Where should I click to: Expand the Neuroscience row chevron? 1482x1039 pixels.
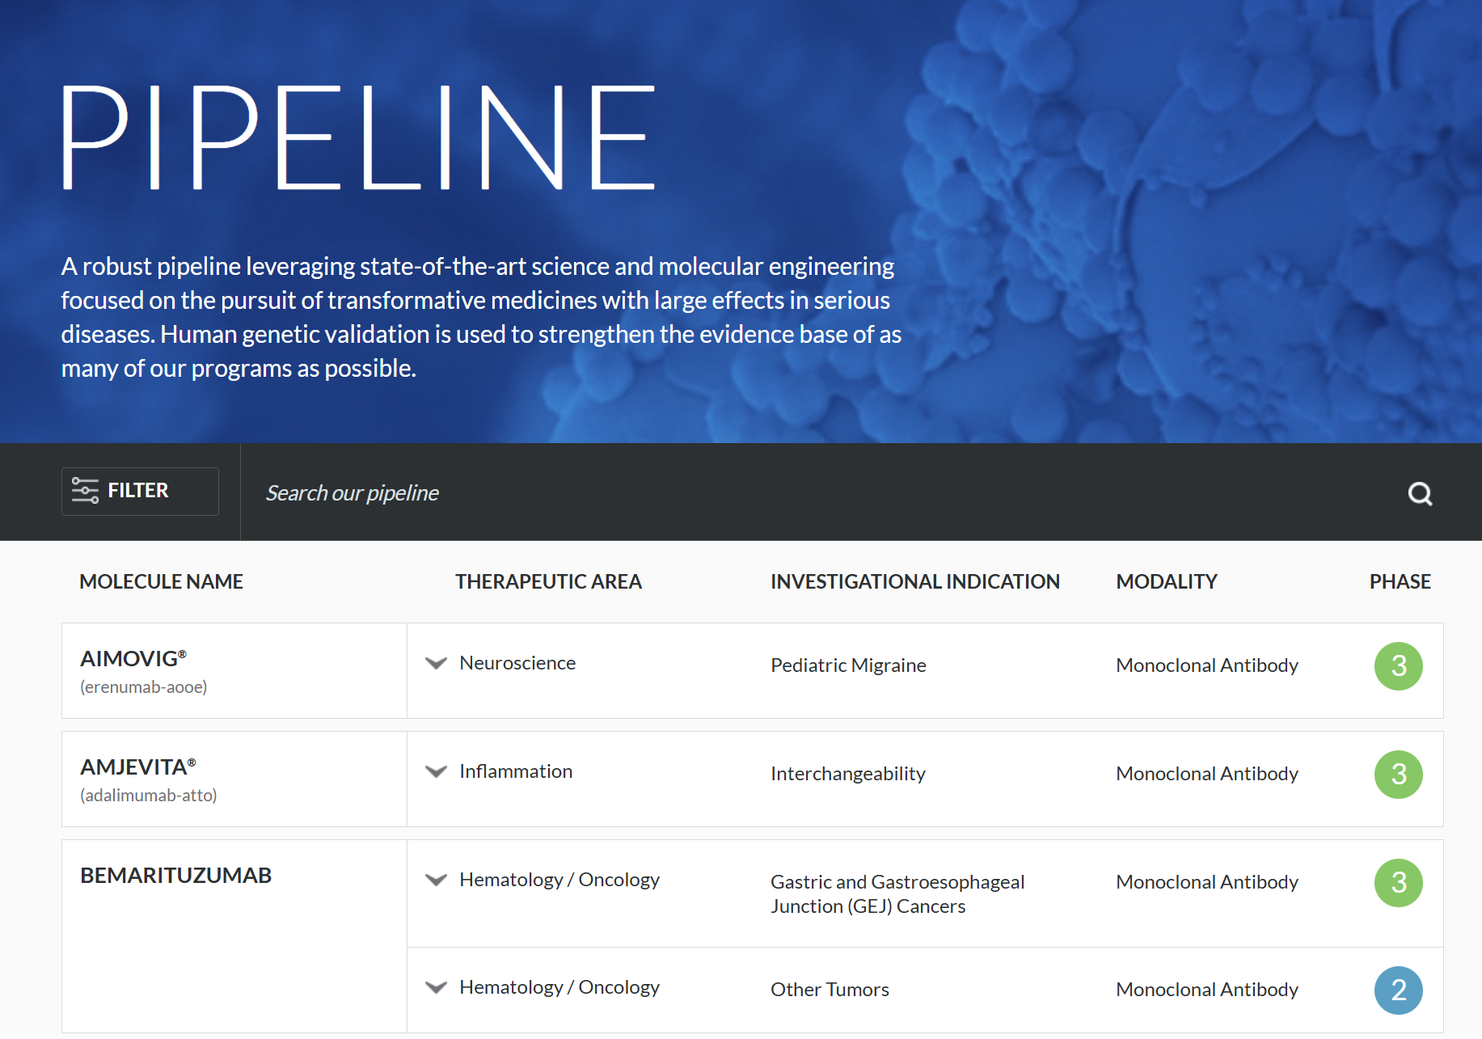pos(436,663)
